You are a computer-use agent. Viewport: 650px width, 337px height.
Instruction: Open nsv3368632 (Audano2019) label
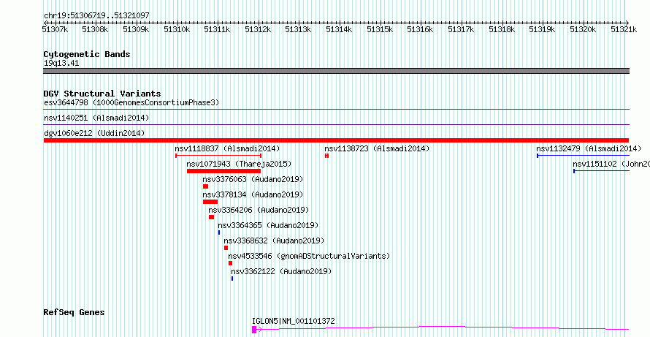point(274,241)
